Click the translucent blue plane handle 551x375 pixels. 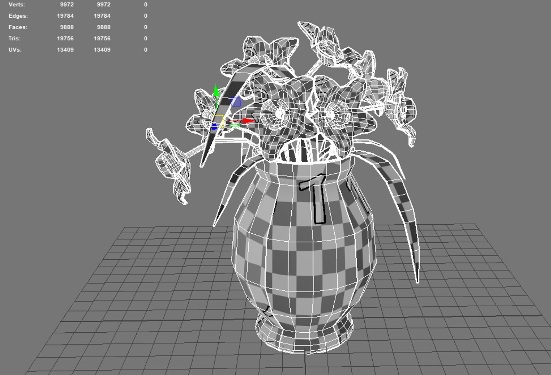tap(236, 102)
